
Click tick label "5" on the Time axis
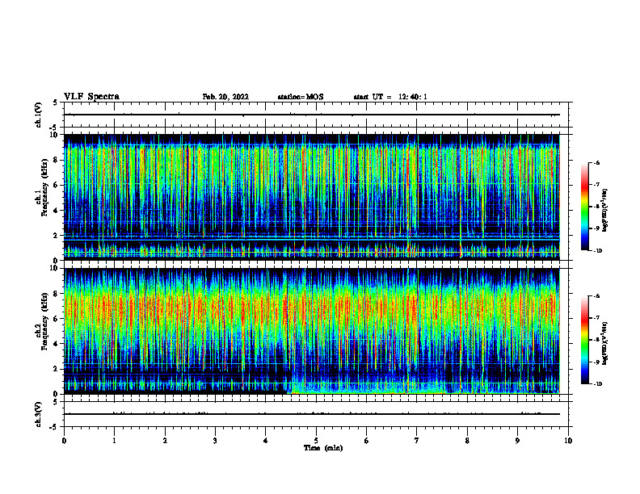click(316, 441)
